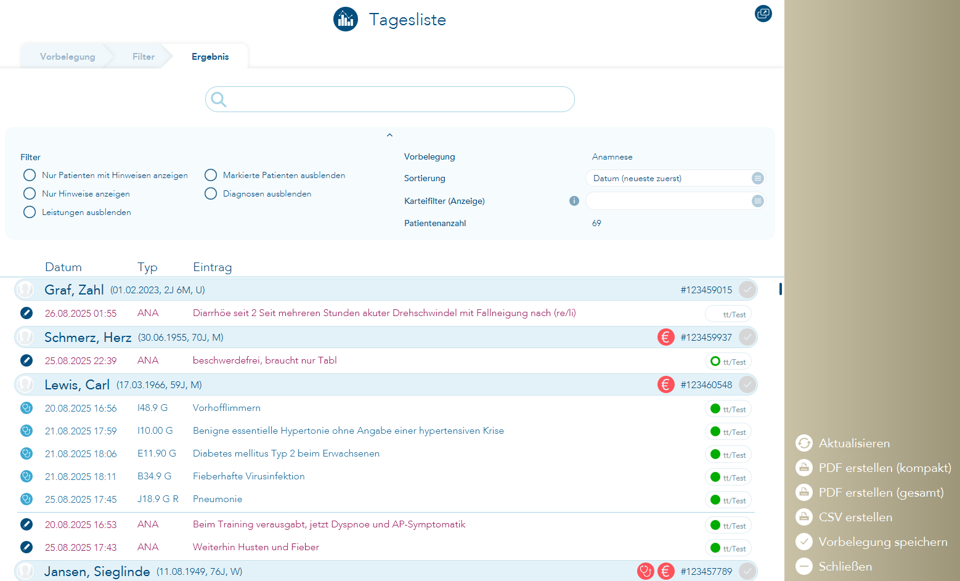Toggle 'Markierte Patienten ausblenden' option
960x581 pixels.
click(211, 175)
